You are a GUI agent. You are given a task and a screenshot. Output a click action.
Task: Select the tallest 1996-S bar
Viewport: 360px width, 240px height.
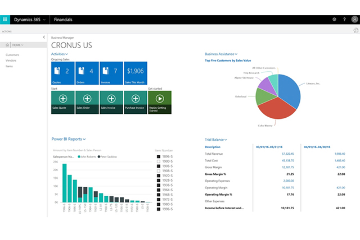click(65, 183)
